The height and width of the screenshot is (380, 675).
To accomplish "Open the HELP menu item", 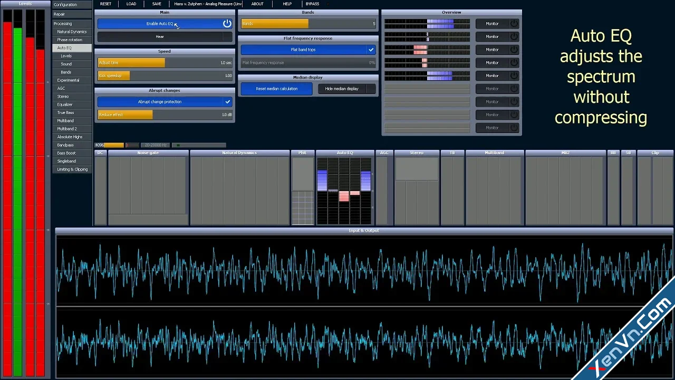I will click(287, 4).
